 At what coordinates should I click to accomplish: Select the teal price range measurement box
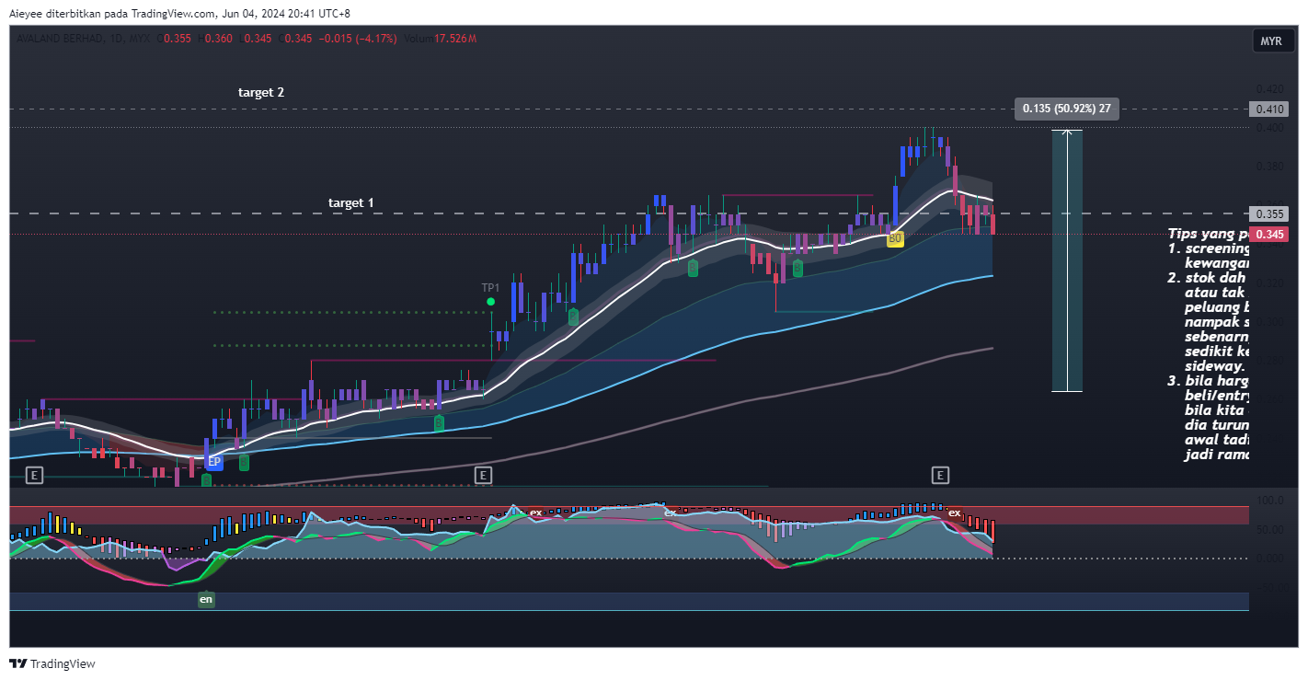[1067, 261]
